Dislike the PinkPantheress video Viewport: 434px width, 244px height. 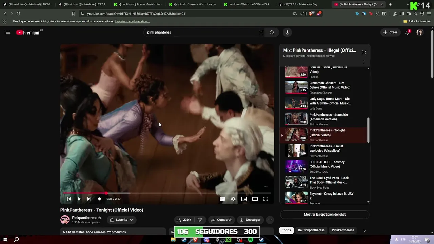tap(200, 220)
